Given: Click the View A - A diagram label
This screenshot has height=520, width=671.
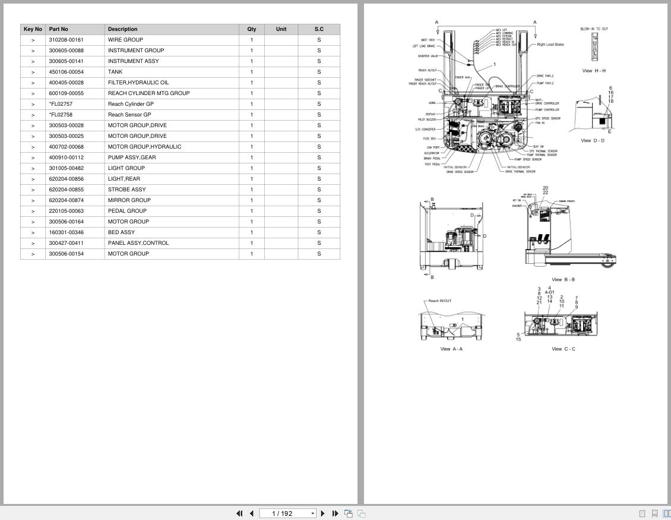Looking at the screenshot, I should pos(451,349).
